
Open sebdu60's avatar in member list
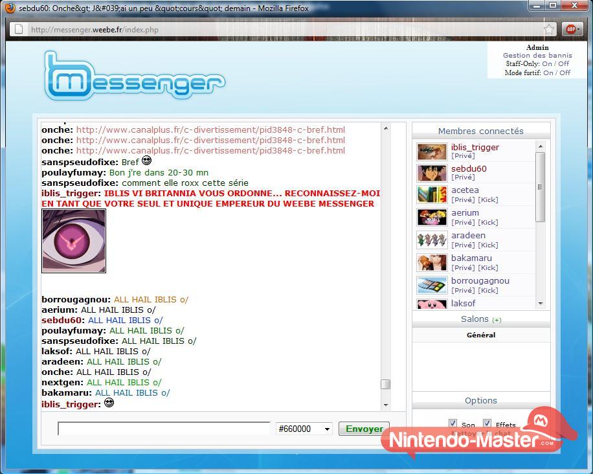point(432,173)
